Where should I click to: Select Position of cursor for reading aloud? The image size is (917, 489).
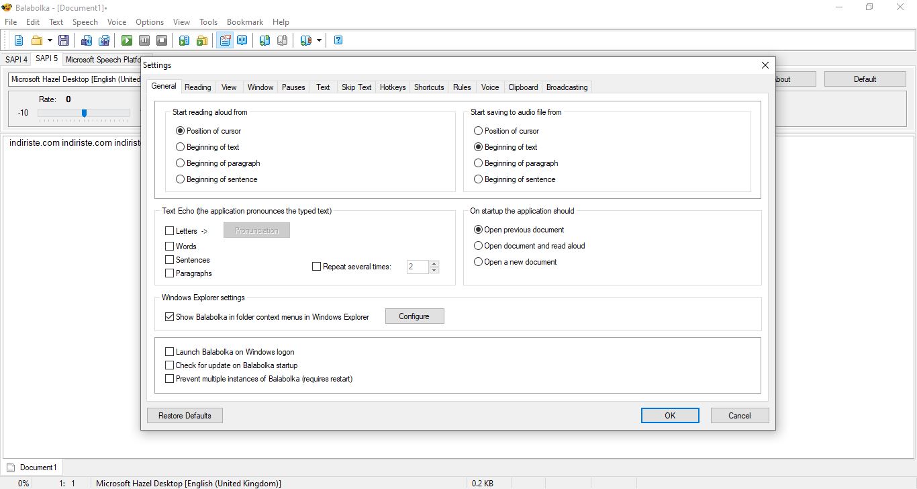click(208, 131)
